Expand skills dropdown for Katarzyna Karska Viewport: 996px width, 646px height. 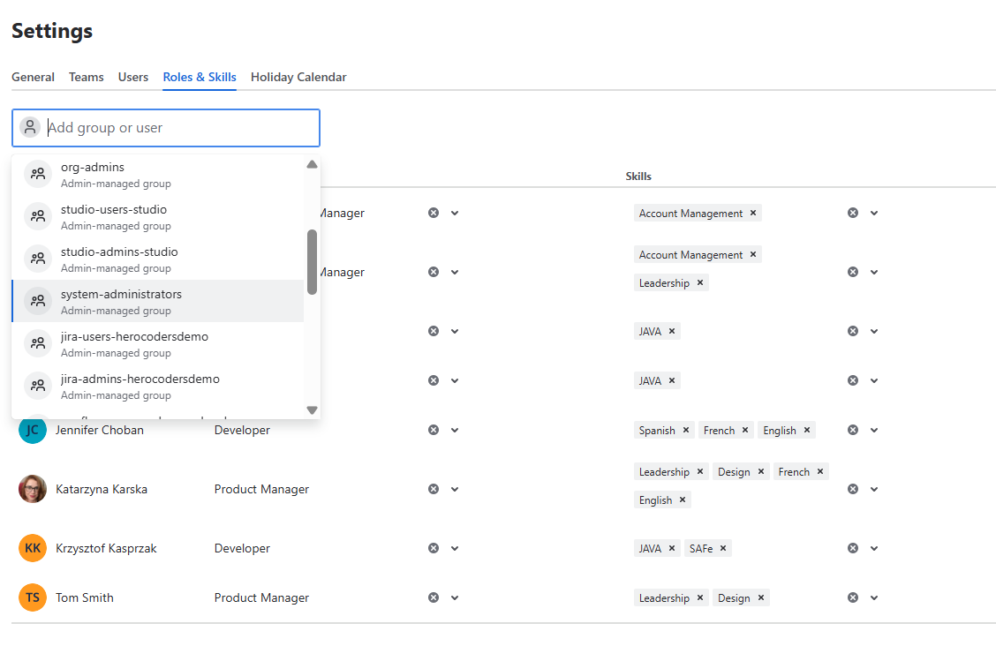[x=874, y=489]
